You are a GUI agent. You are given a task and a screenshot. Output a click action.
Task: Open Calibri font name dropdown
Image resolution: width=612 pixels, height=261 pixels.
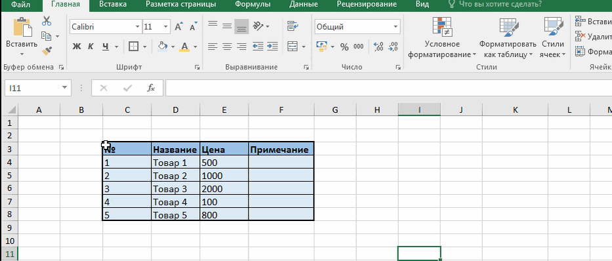(137, 26)
